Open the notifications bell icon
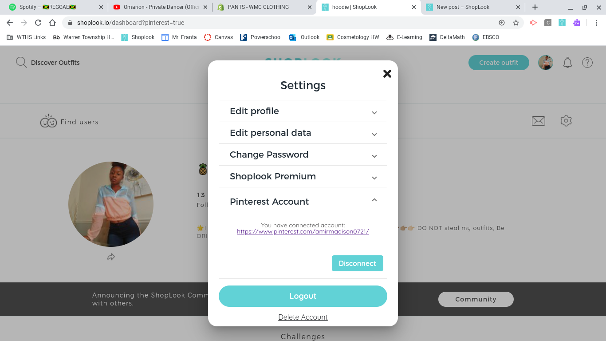Viewport: 606px width, 341px height. point(567,63)
